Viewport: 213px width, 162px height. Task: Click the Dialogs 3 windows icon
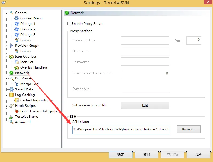[x=16, y=35]
